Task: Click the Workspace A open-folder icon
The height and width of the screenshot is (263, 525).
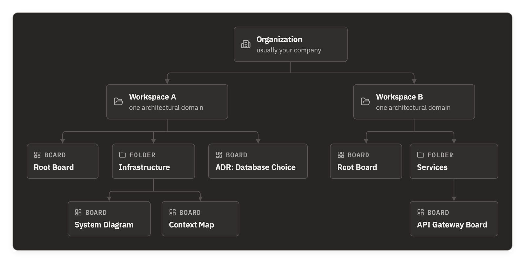Action: [x=118, y=102]
